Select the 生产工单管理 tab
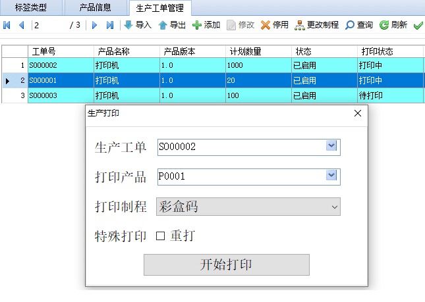Screen dimensions: 425x302 [x=160, y=8]
